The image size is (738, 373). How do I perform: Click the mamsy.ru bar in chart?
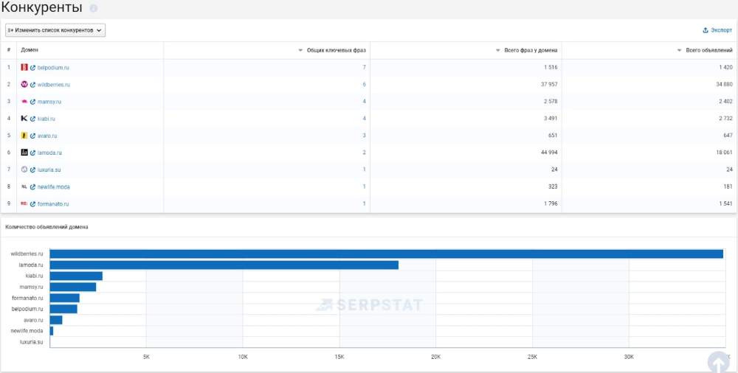point(73,287)
